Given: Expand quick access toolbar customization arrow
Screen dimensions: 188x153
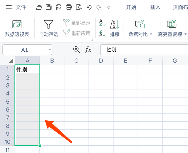Looking at the screenshot, I should point(109,7).
